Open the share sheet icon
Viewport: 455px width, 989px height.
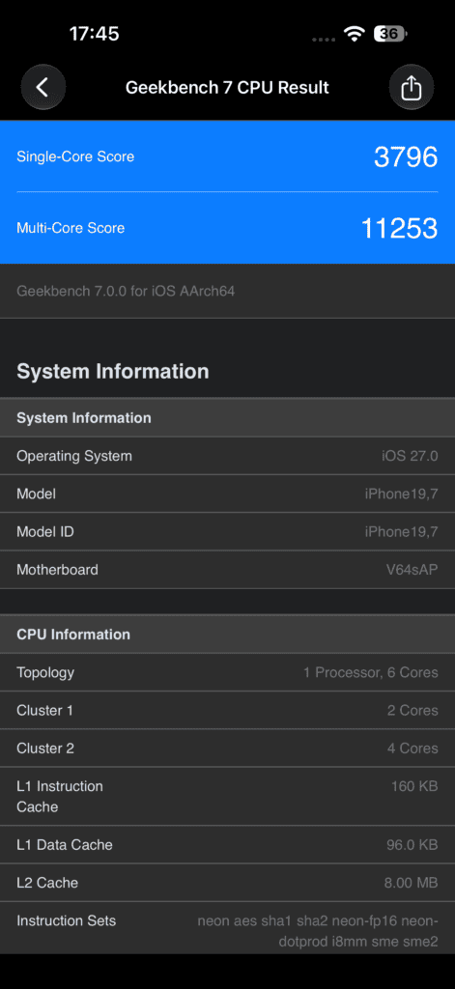[x=411, y=87]
